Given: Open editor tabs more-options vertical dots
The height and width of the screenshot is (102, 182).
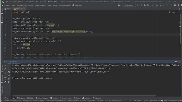Looking at the screenshot, I should coord(179,9).
